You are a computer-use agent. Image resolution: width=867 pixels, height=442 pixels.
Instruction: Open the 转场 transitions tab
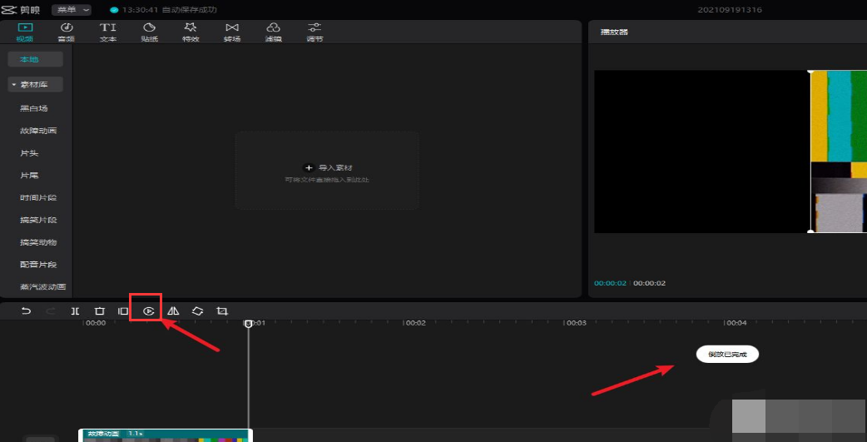pos(231,32)
